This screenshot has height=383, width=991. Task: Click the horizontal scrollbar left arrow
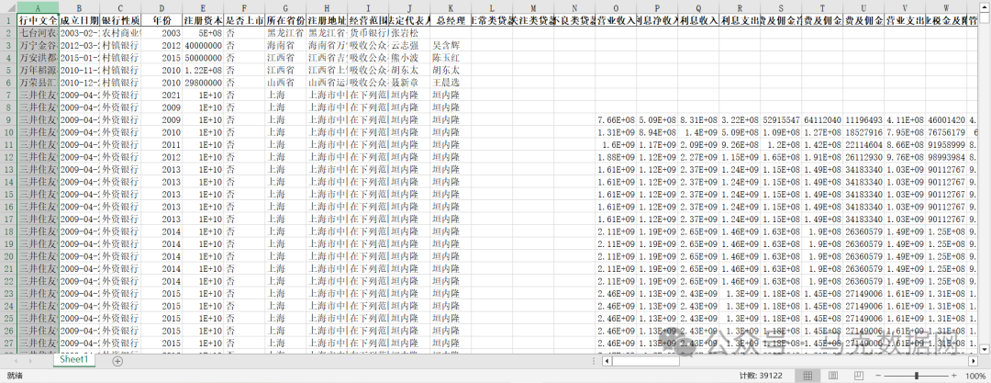click(x=607, y=361)
